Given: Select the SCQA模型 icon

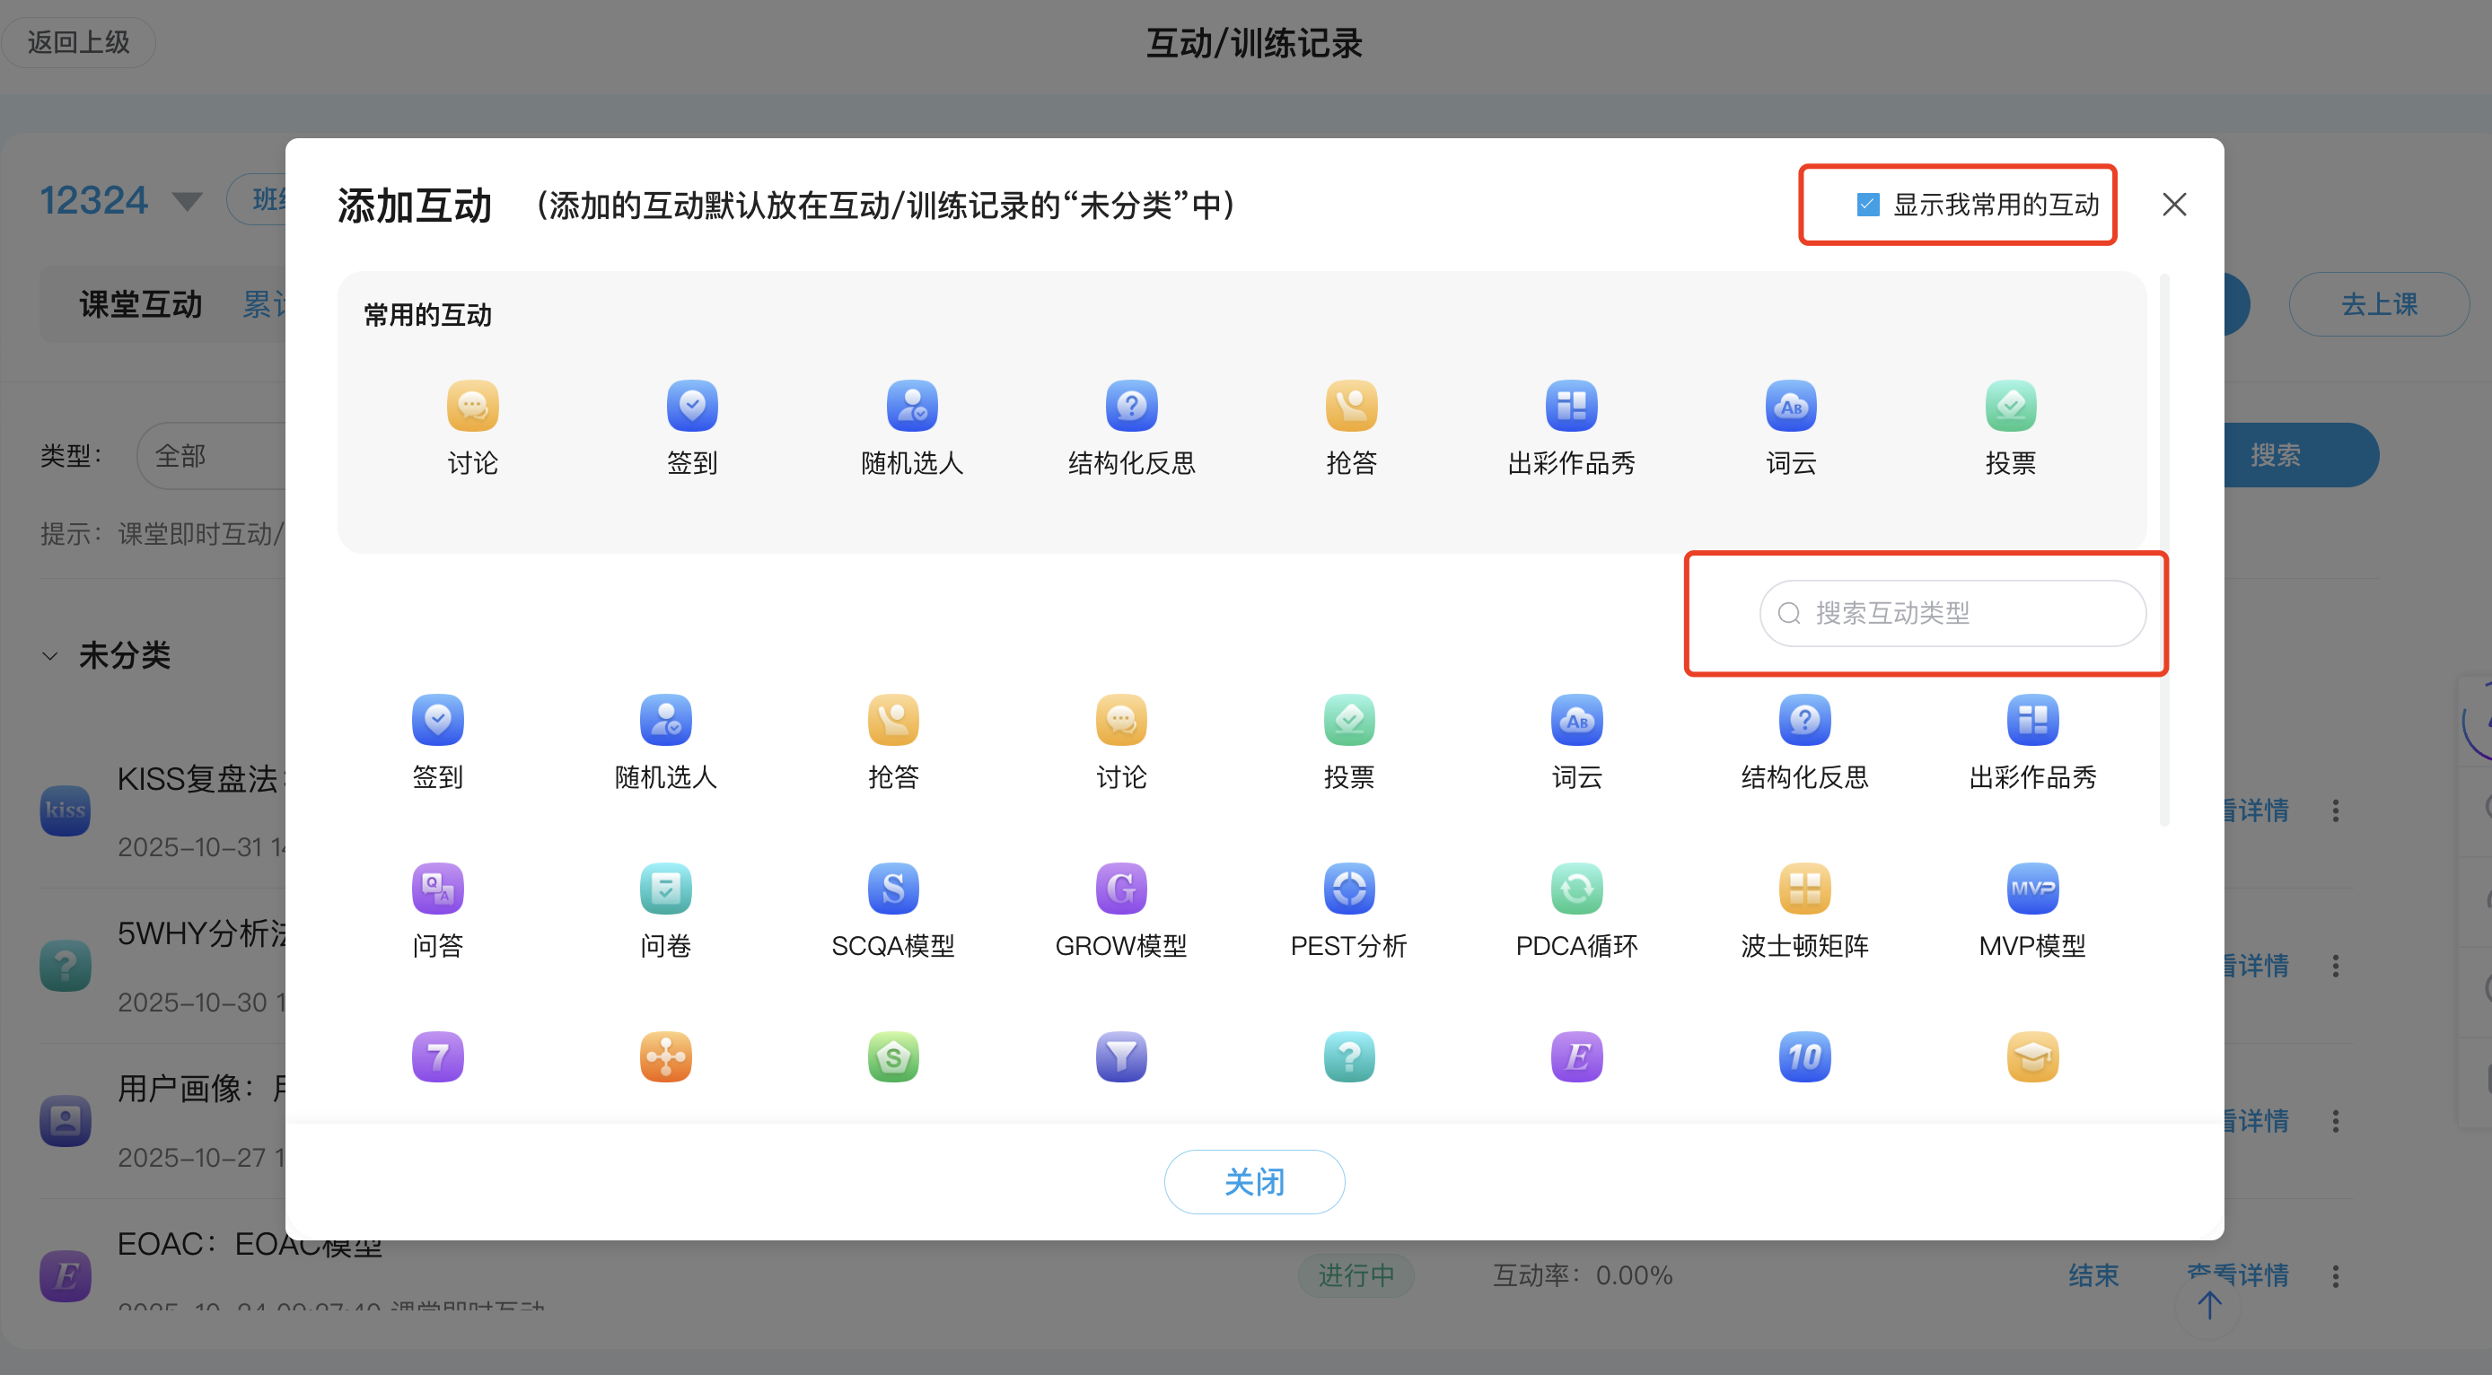Looking at the screenshot, I should coord(893,907).
